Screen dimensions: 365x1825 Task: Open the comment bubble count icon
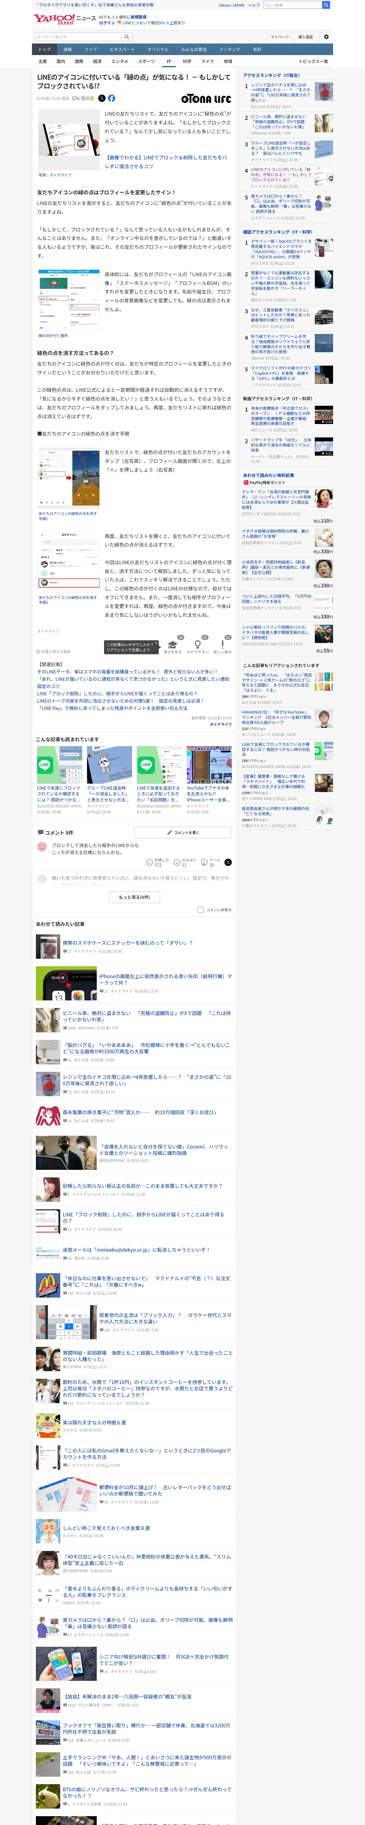(76, 99)
